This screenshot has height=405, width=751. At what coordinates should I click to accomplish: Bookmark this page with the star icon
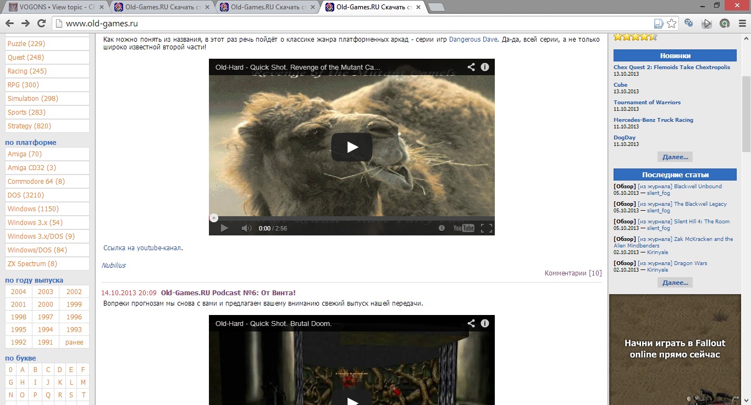click(x=671, y=23)
